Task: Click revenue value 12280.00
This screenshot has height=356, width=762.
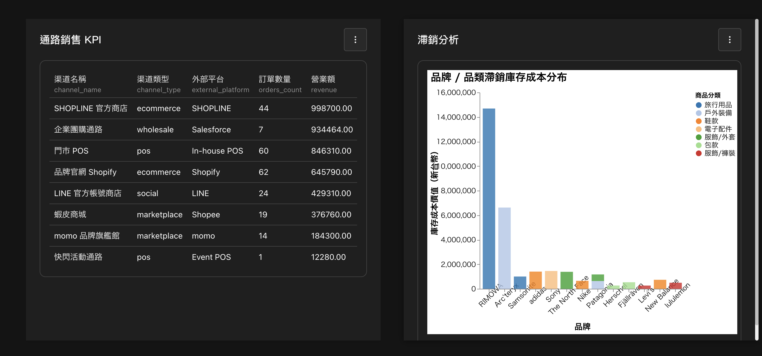Action: [328, 257]
